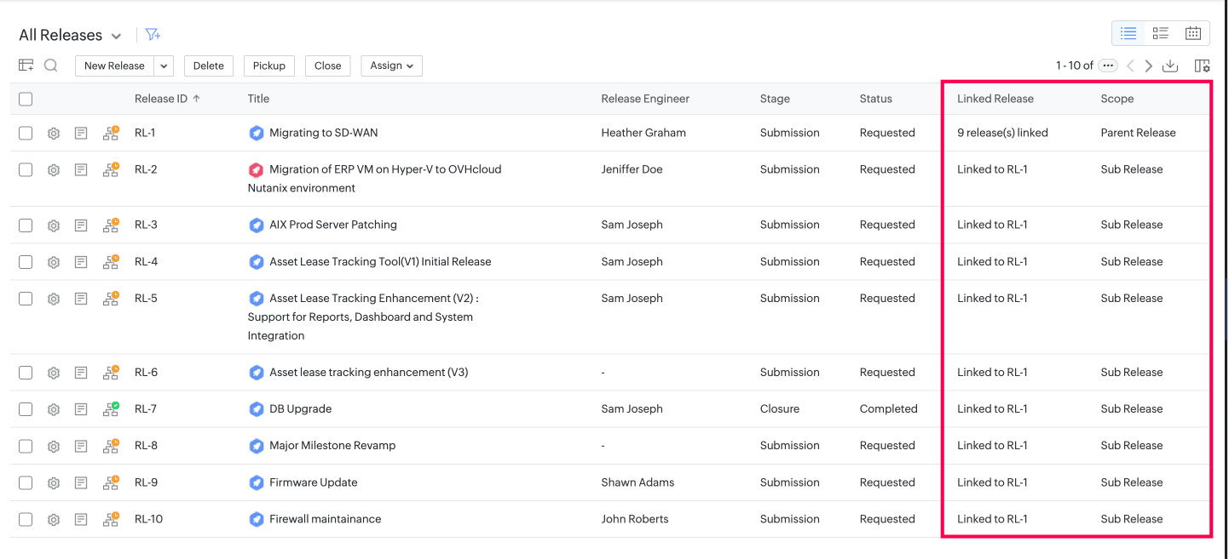Viewport: 1229px width, 559px height.
Task: Open the search icon to find releases
Action: coord(51,65)
